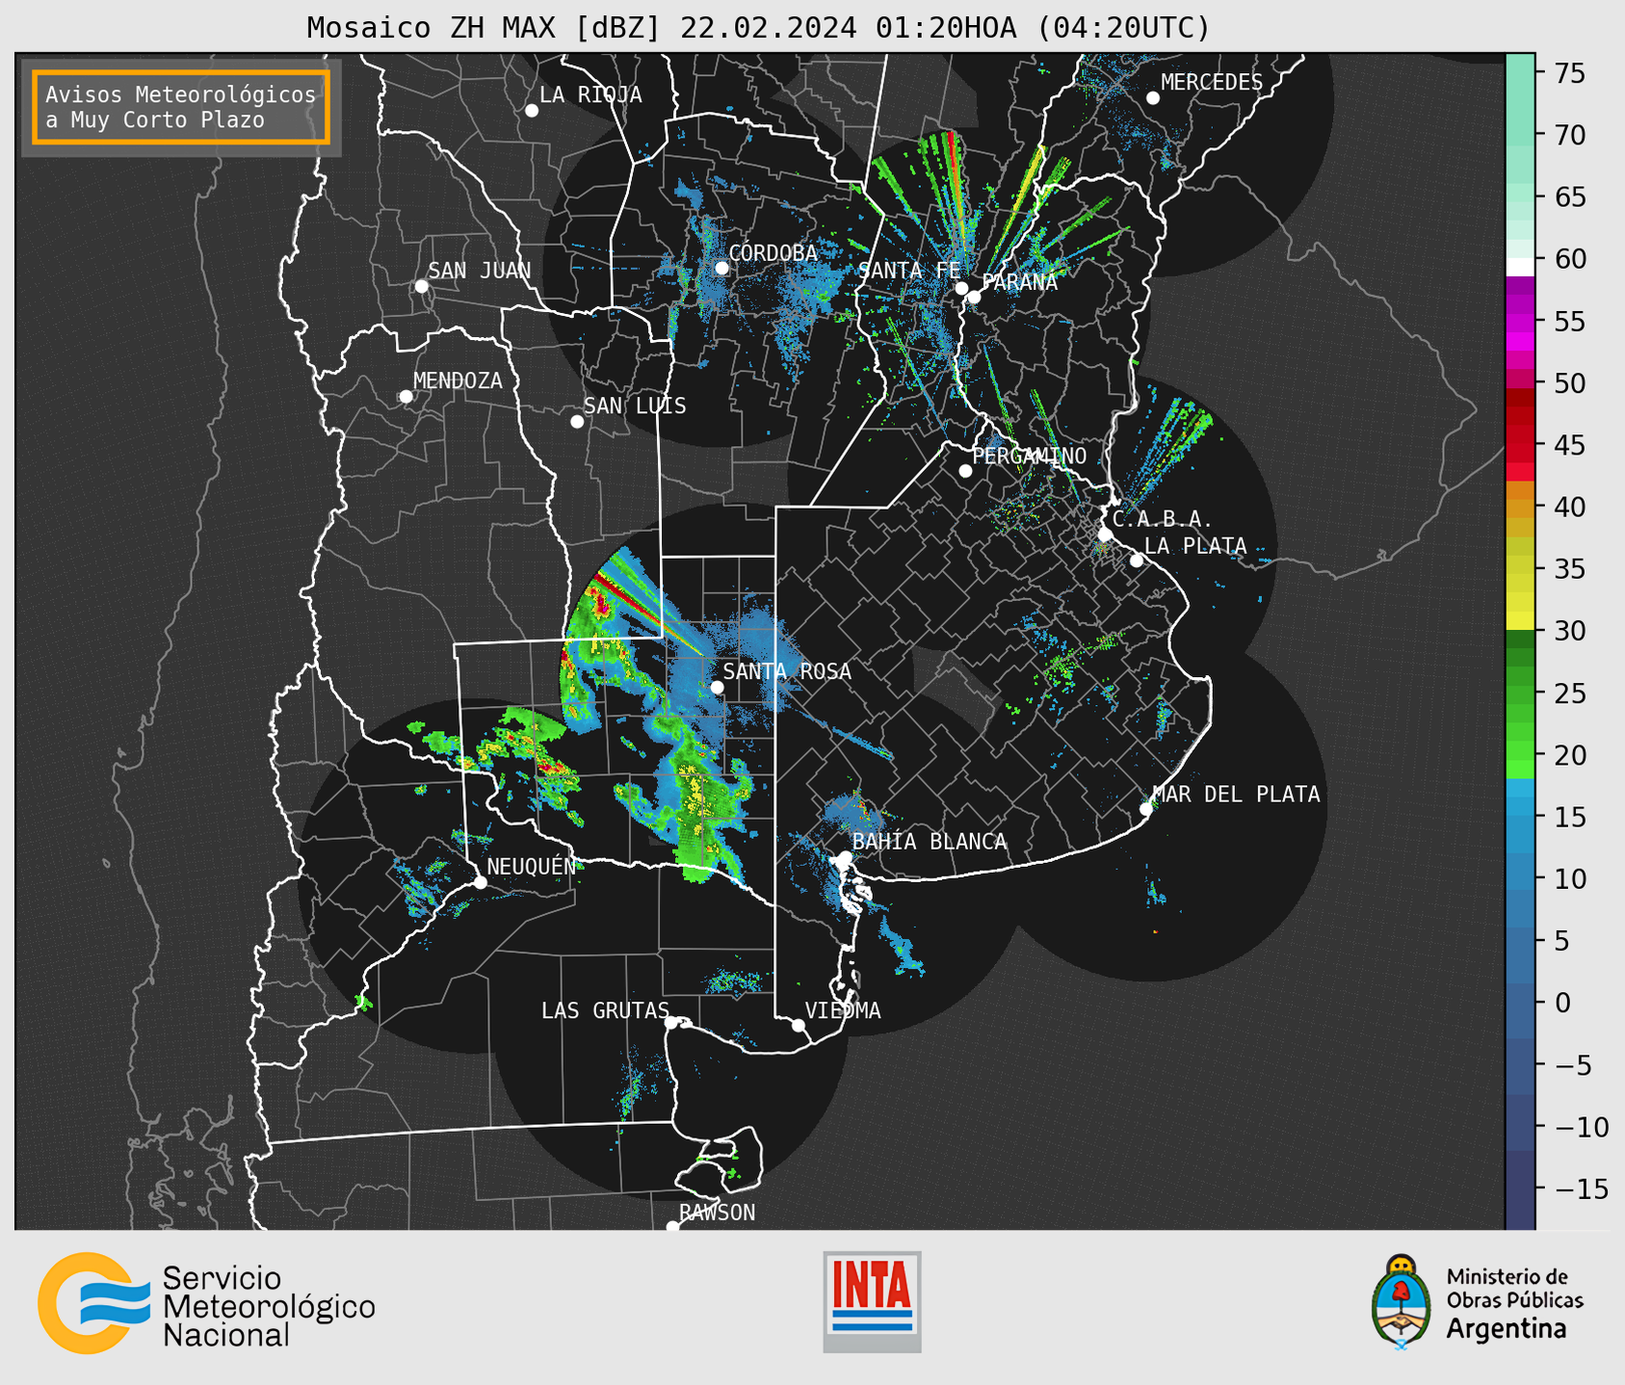The width and height of the screenshot is (1625, 1385).
Task: Click the LA RIOJA city label
Action: click(x=590, y=94)
